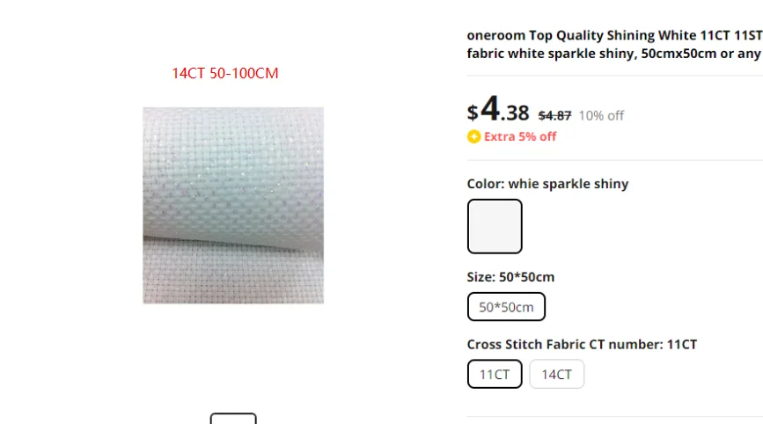
Task: Click the 11CT 11ST text ending the title's first line
Action: tap(731, 35)
